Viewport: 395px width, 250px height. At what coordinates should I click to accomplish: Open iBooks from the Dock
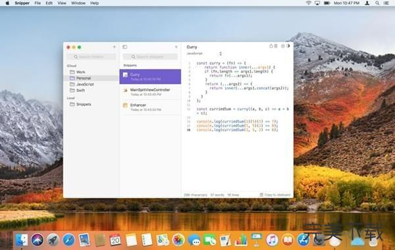(x=288, y=239)
